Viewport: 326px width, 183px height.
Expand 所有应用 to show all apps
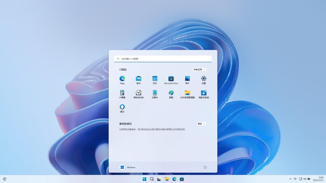tap(199, 69)
